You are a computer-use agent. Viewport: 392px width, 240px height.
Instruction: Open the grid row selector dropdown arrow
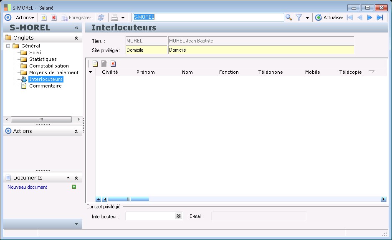coord(90,72)
